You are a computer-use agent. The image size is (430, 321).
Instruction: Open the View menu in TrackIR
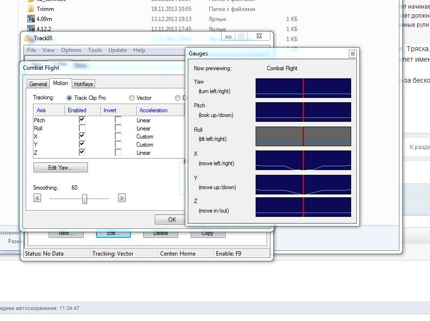click(48, 50)
